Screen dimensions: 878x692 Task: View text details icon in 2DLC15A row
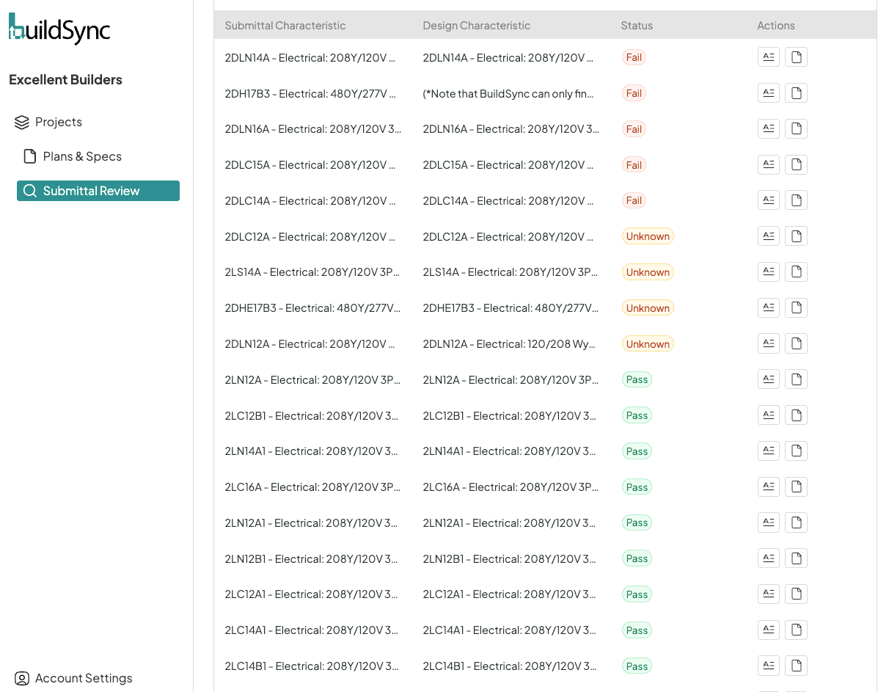point(769,164)
